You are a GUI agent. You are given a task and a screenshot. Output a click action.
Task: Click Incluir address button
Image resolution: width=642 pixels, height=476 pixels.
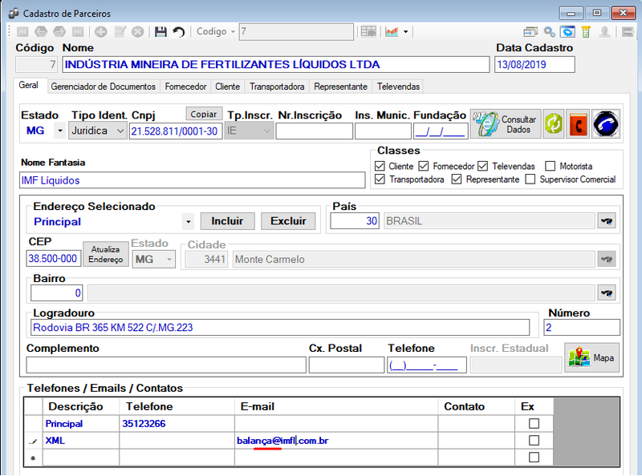tap(227, 221)
